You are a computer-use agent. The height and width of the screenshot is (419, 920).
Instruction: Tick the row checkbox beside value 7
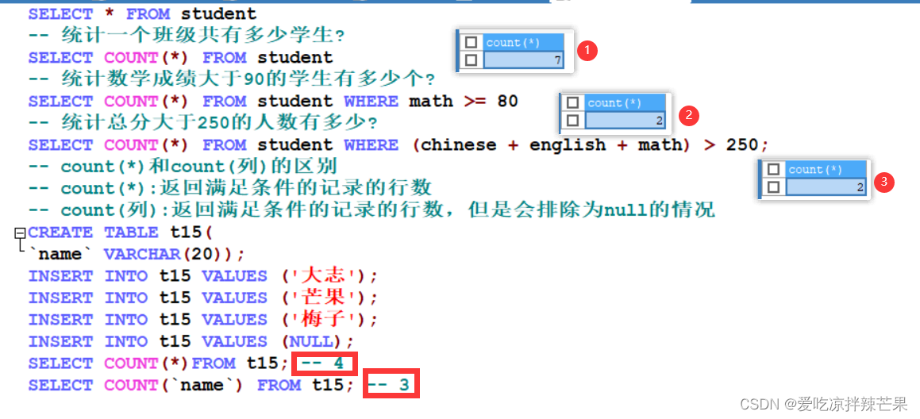471,60
